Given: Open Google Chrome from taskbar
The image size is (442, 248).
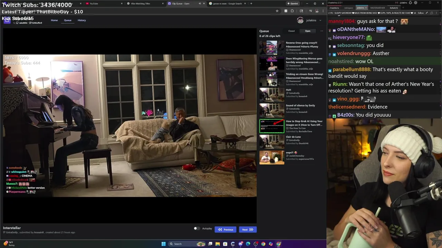Looking at the screenshot, I should [263, 244].
